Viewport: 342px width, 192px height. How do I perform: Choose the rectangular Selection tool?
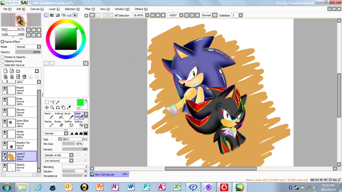(47, 102)
